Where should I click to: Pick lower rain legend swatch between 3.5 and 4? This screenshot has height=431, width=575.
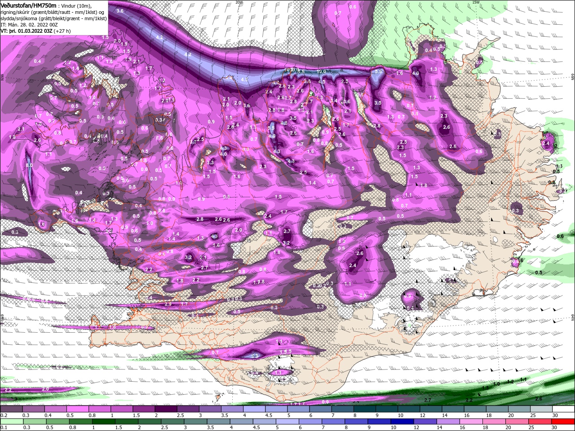pyautogui.click(x=218, y=422)
